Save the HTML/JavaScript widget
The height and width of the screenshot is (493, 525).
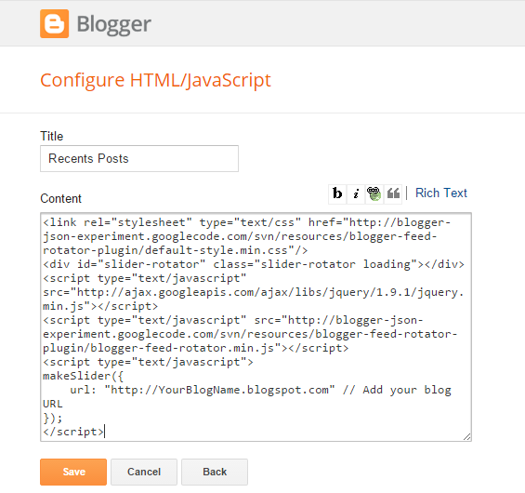pos(73,472)
